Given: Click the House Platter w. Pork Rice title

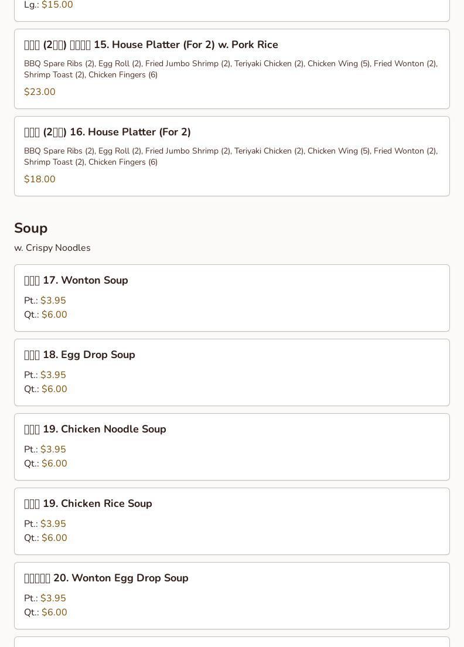Looking at the screenshot, I should tap(151, 45).
